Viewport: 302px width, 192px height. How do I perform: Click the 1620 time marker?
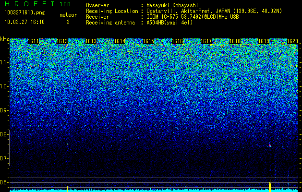(x=292, y=41)
